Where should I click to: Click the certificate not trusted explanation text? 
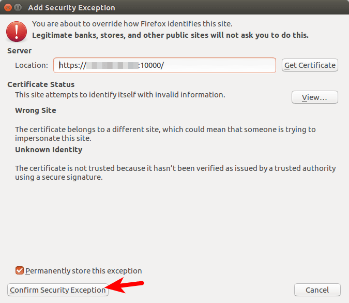[175, 172]
